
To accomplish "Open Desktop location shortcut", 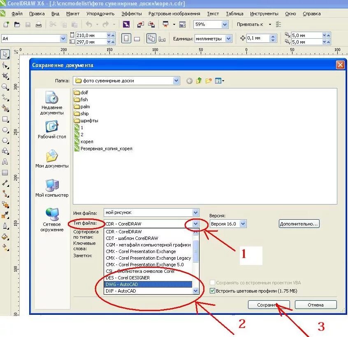I will coord(52,130).
